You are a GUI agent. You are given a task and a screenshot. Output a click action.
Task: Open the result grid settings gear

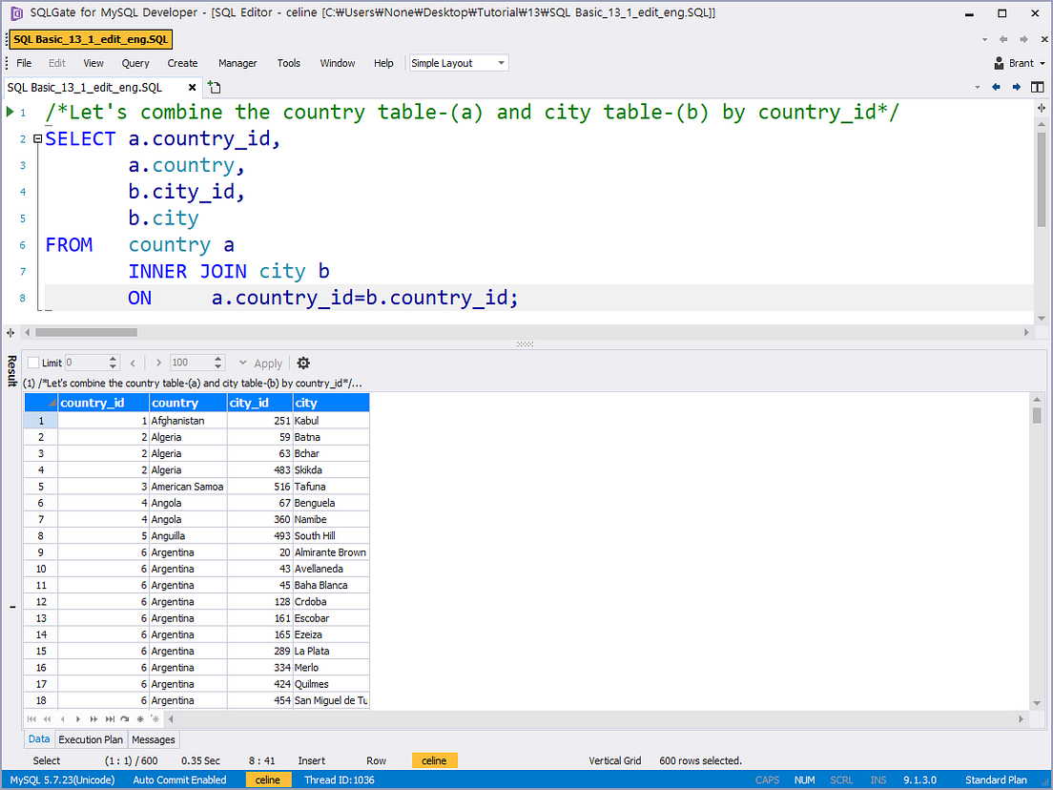(x=301, y=363)
